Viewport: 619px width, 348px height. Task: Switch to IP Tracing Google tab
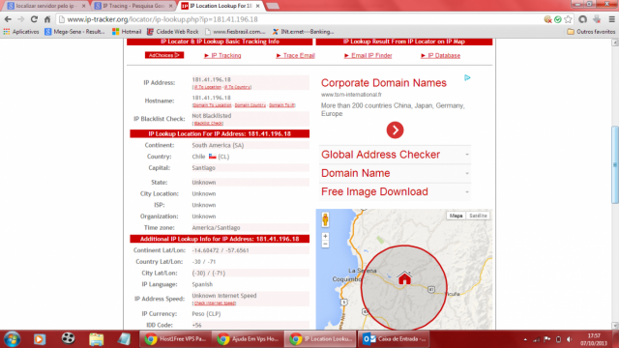[133, 6]
